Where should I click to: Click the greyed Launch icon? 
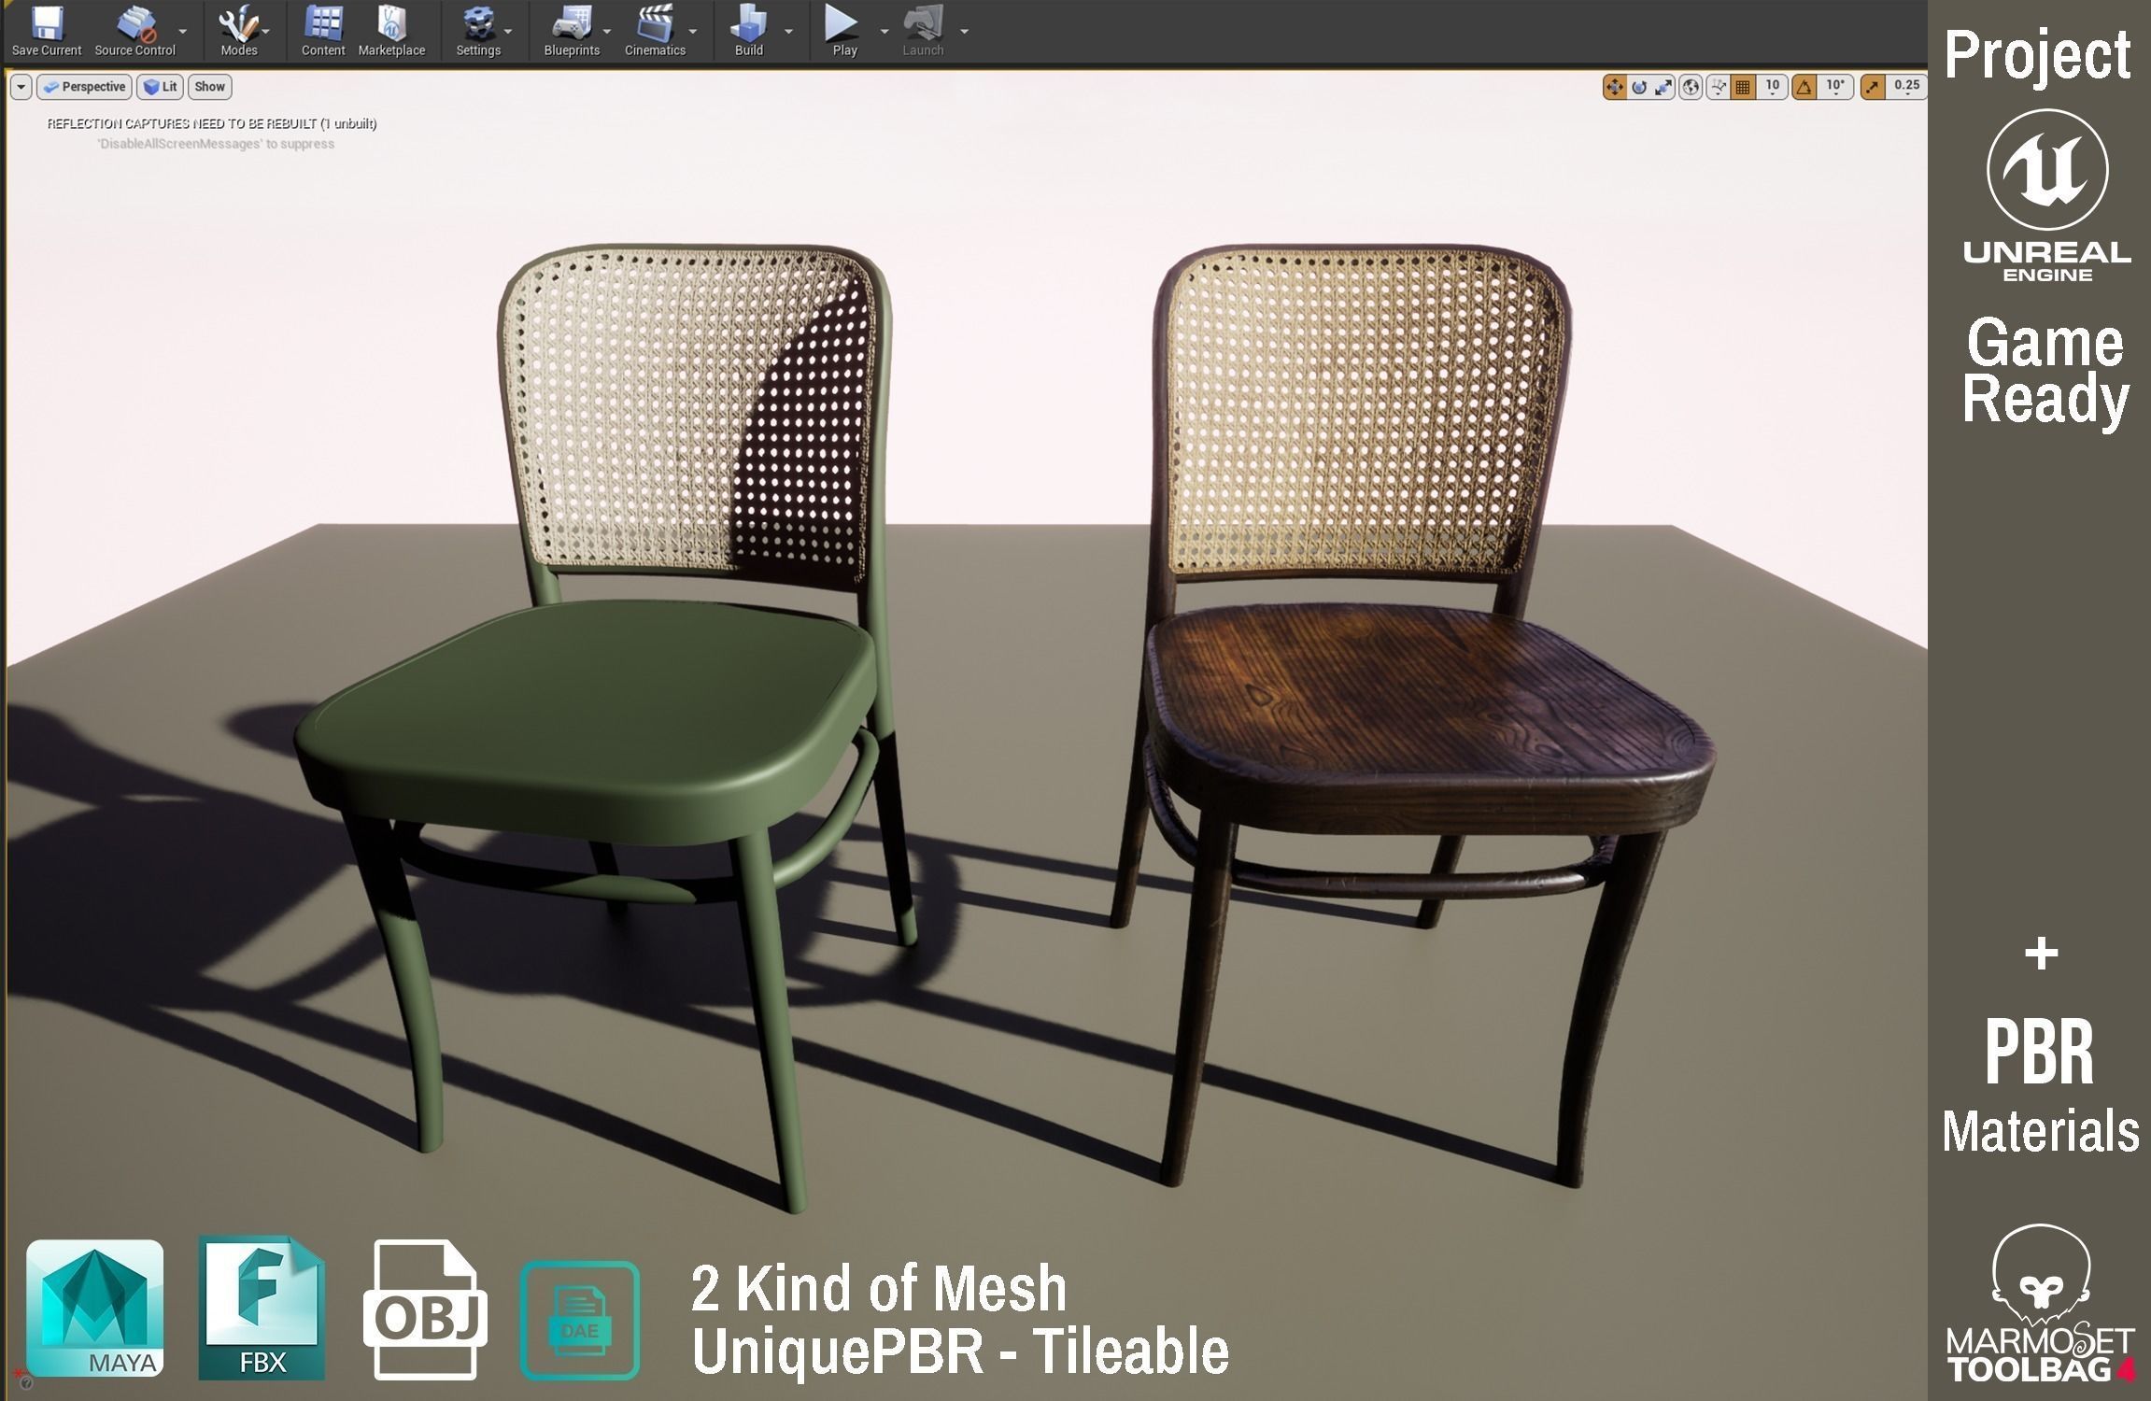click(923, 23)
